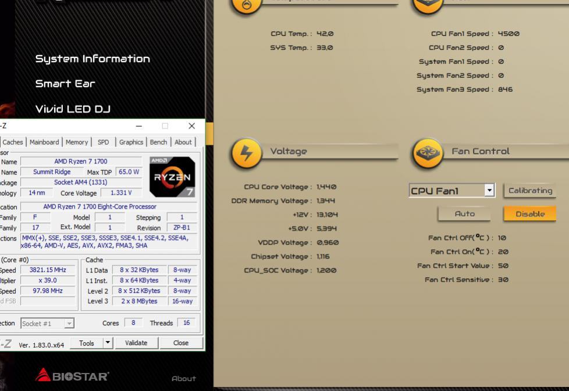This screenshot has height=391, width=569.
Task: Click the VDDP Voltage 0.960 reading
Action: (x=328, y=243)
